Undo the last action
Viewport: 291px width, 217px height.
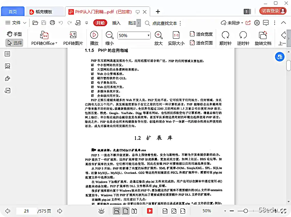61,23
